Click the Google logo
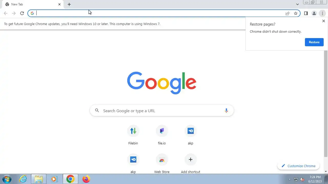The image size is (328, 184). click(162, 83)
